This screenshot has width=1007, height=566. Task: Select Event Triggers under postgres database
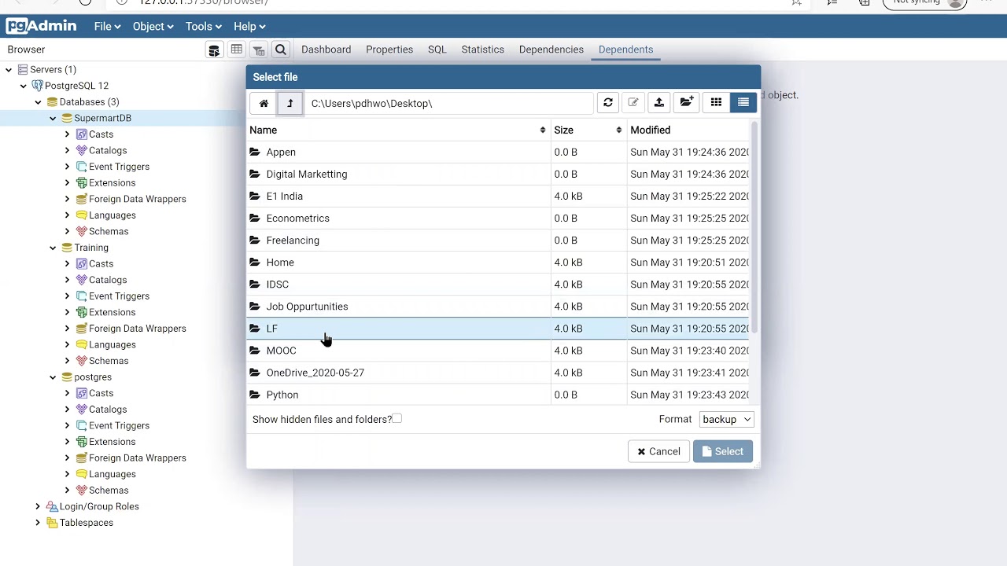tap(119, 425)
